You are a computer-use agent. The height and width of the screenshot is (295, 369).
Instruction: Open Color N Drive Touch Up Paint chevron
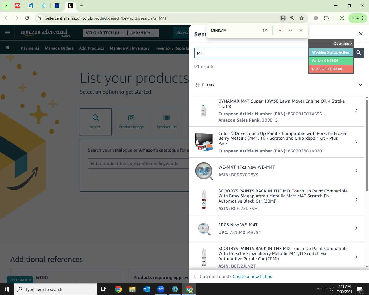pos(357,142)
